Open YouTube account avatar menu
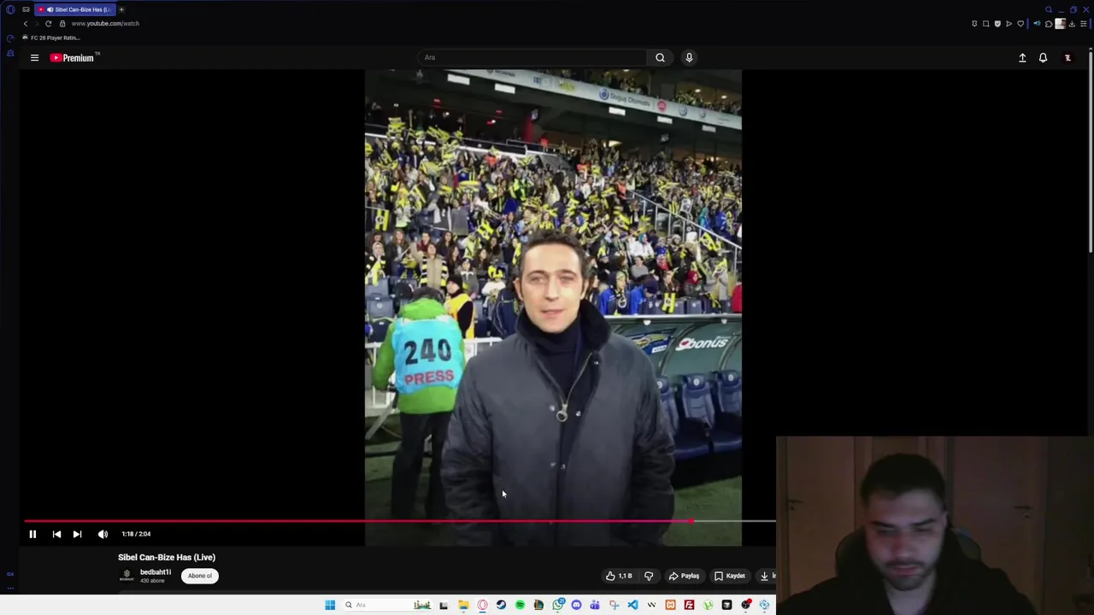 point(1068,57)
